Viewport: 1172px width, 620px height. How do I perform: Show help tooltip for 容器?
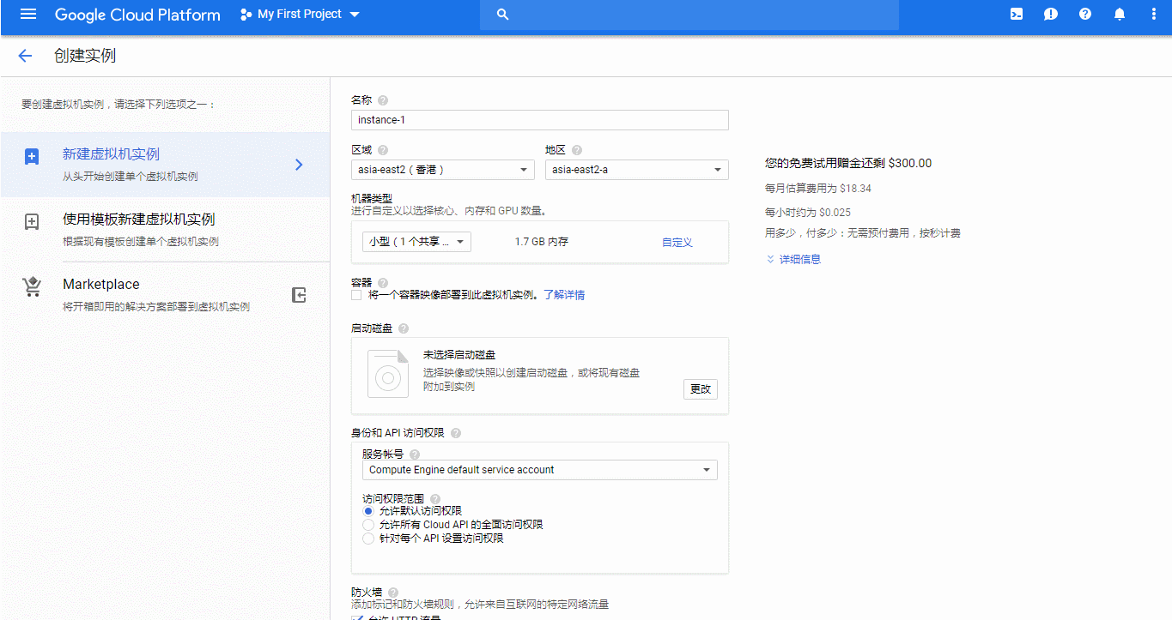click(383, 283)
